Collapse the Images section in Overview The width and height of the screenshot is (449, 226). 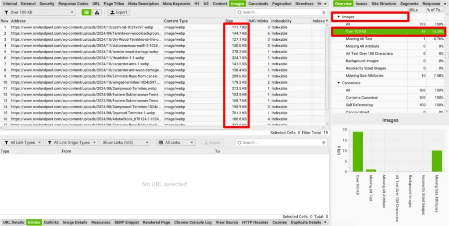point(339,17)
